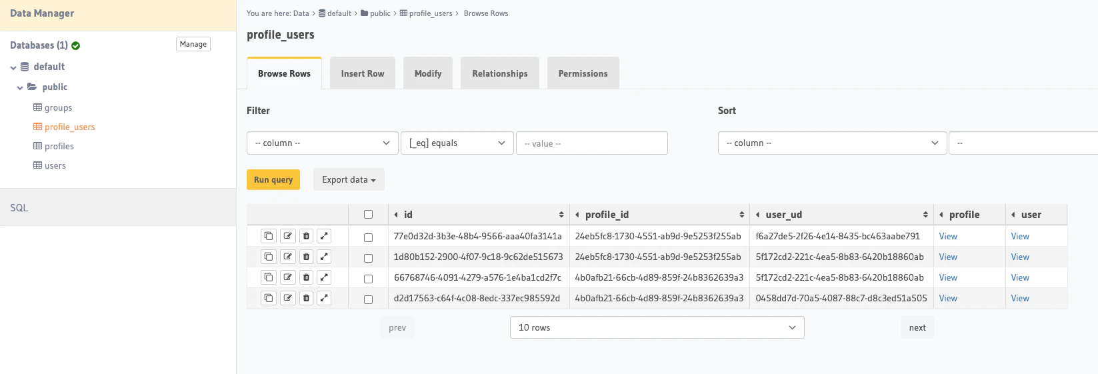
Task: Select the users table in sidebar
Action: click(49, 165)
